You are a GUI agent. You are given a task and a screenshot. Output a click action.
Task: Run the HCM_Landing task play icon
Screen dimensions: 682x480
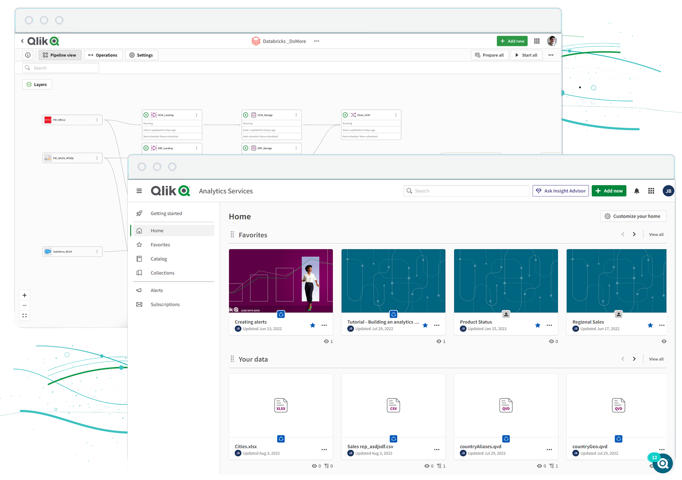[x=146, y=115]
